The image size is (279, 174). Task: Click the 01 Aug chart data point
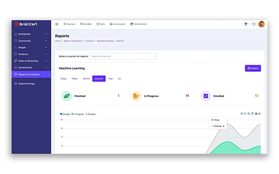[228, 124]
